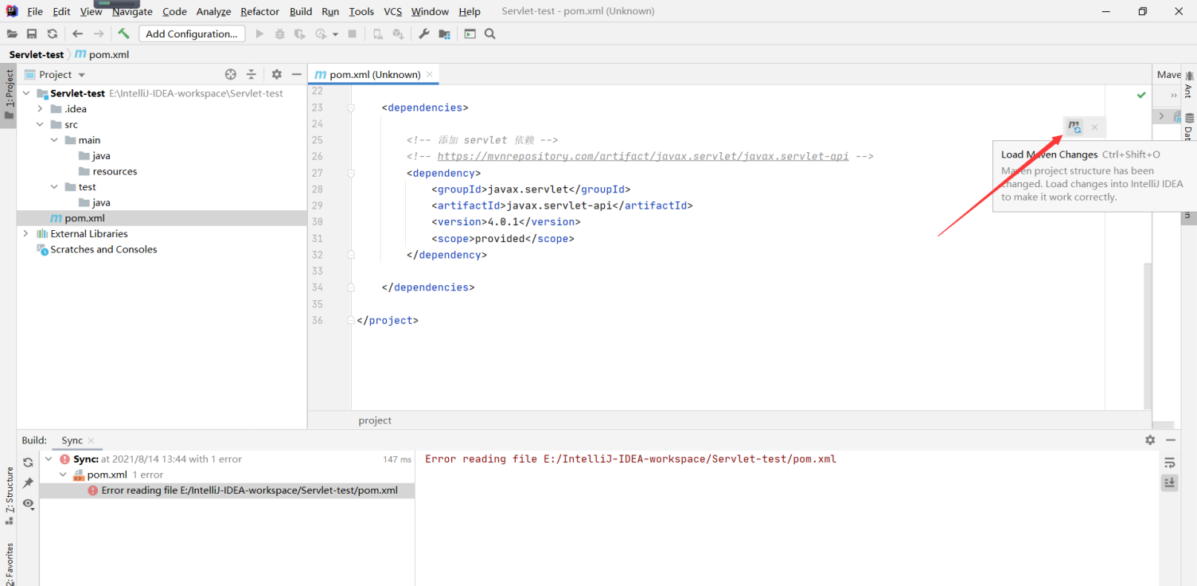Image resolution: width=1197 pixels, height=586 pixels.
Task: Open the File menu
Action: pyautogui.click(x=35, y=11)
